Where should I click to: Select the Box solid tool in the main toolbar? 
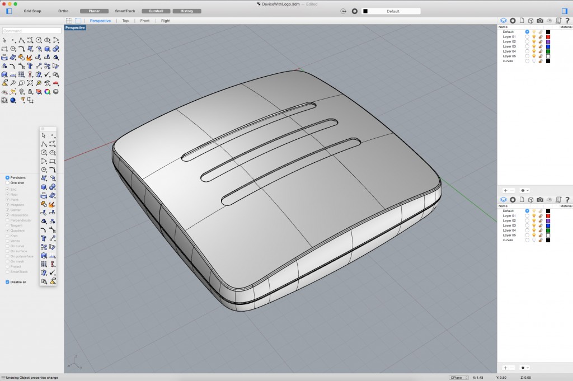point(47,49)
